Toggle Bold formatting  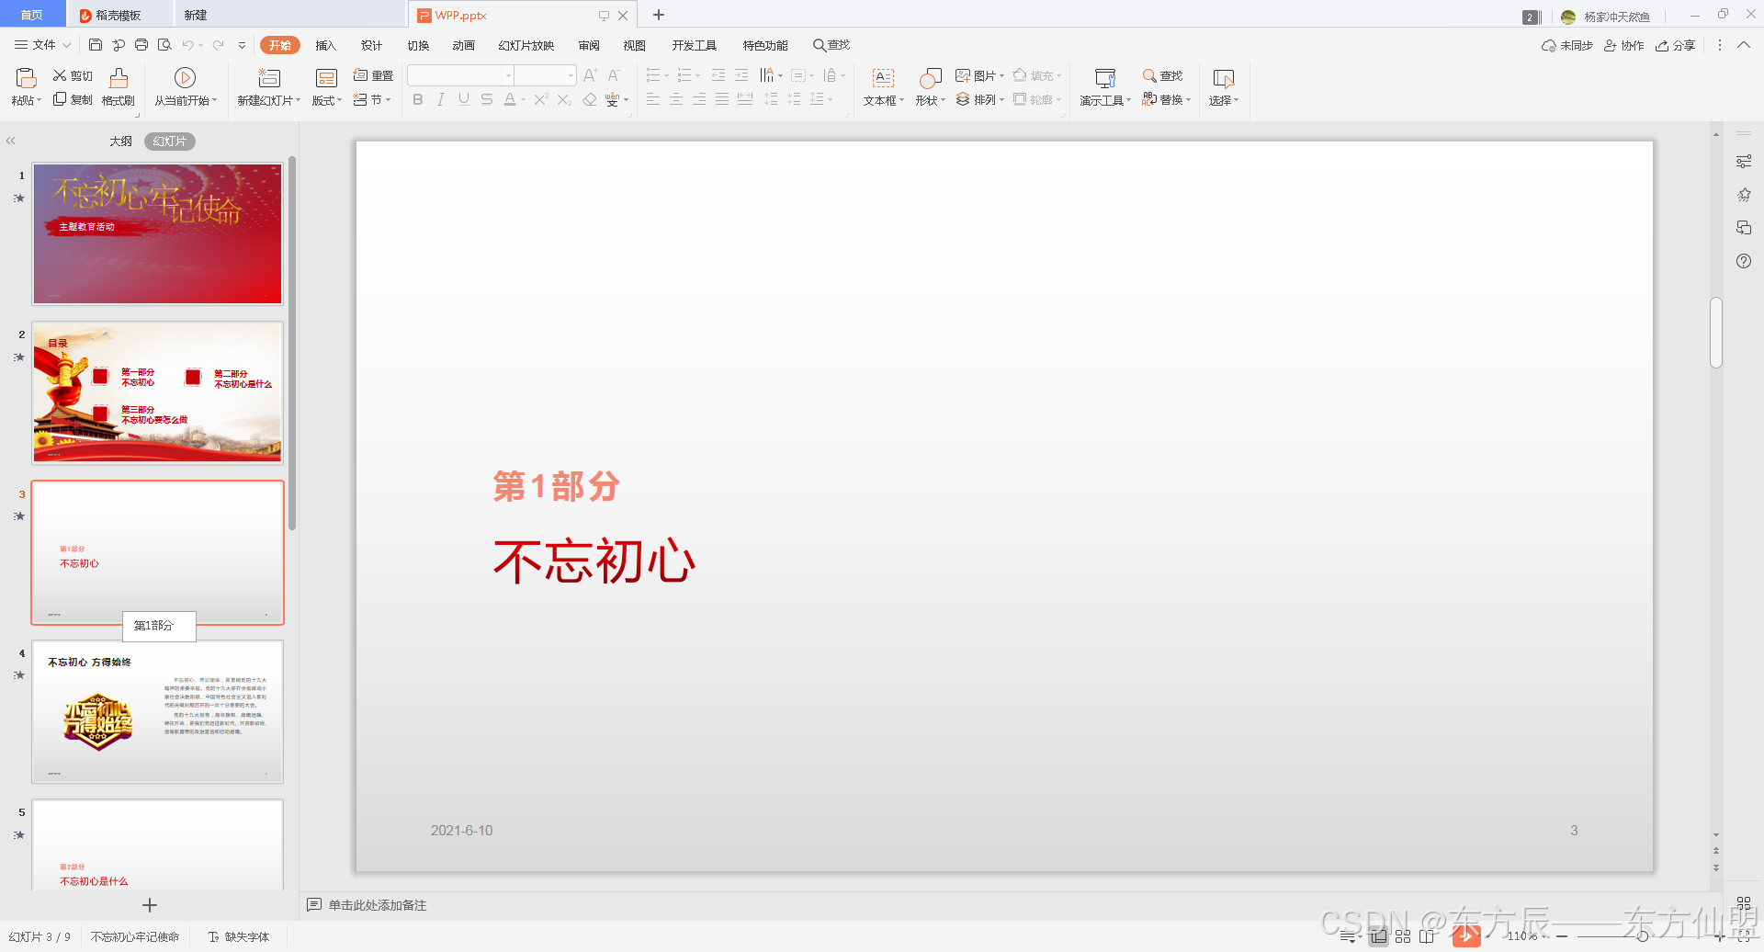pos(418,99)
